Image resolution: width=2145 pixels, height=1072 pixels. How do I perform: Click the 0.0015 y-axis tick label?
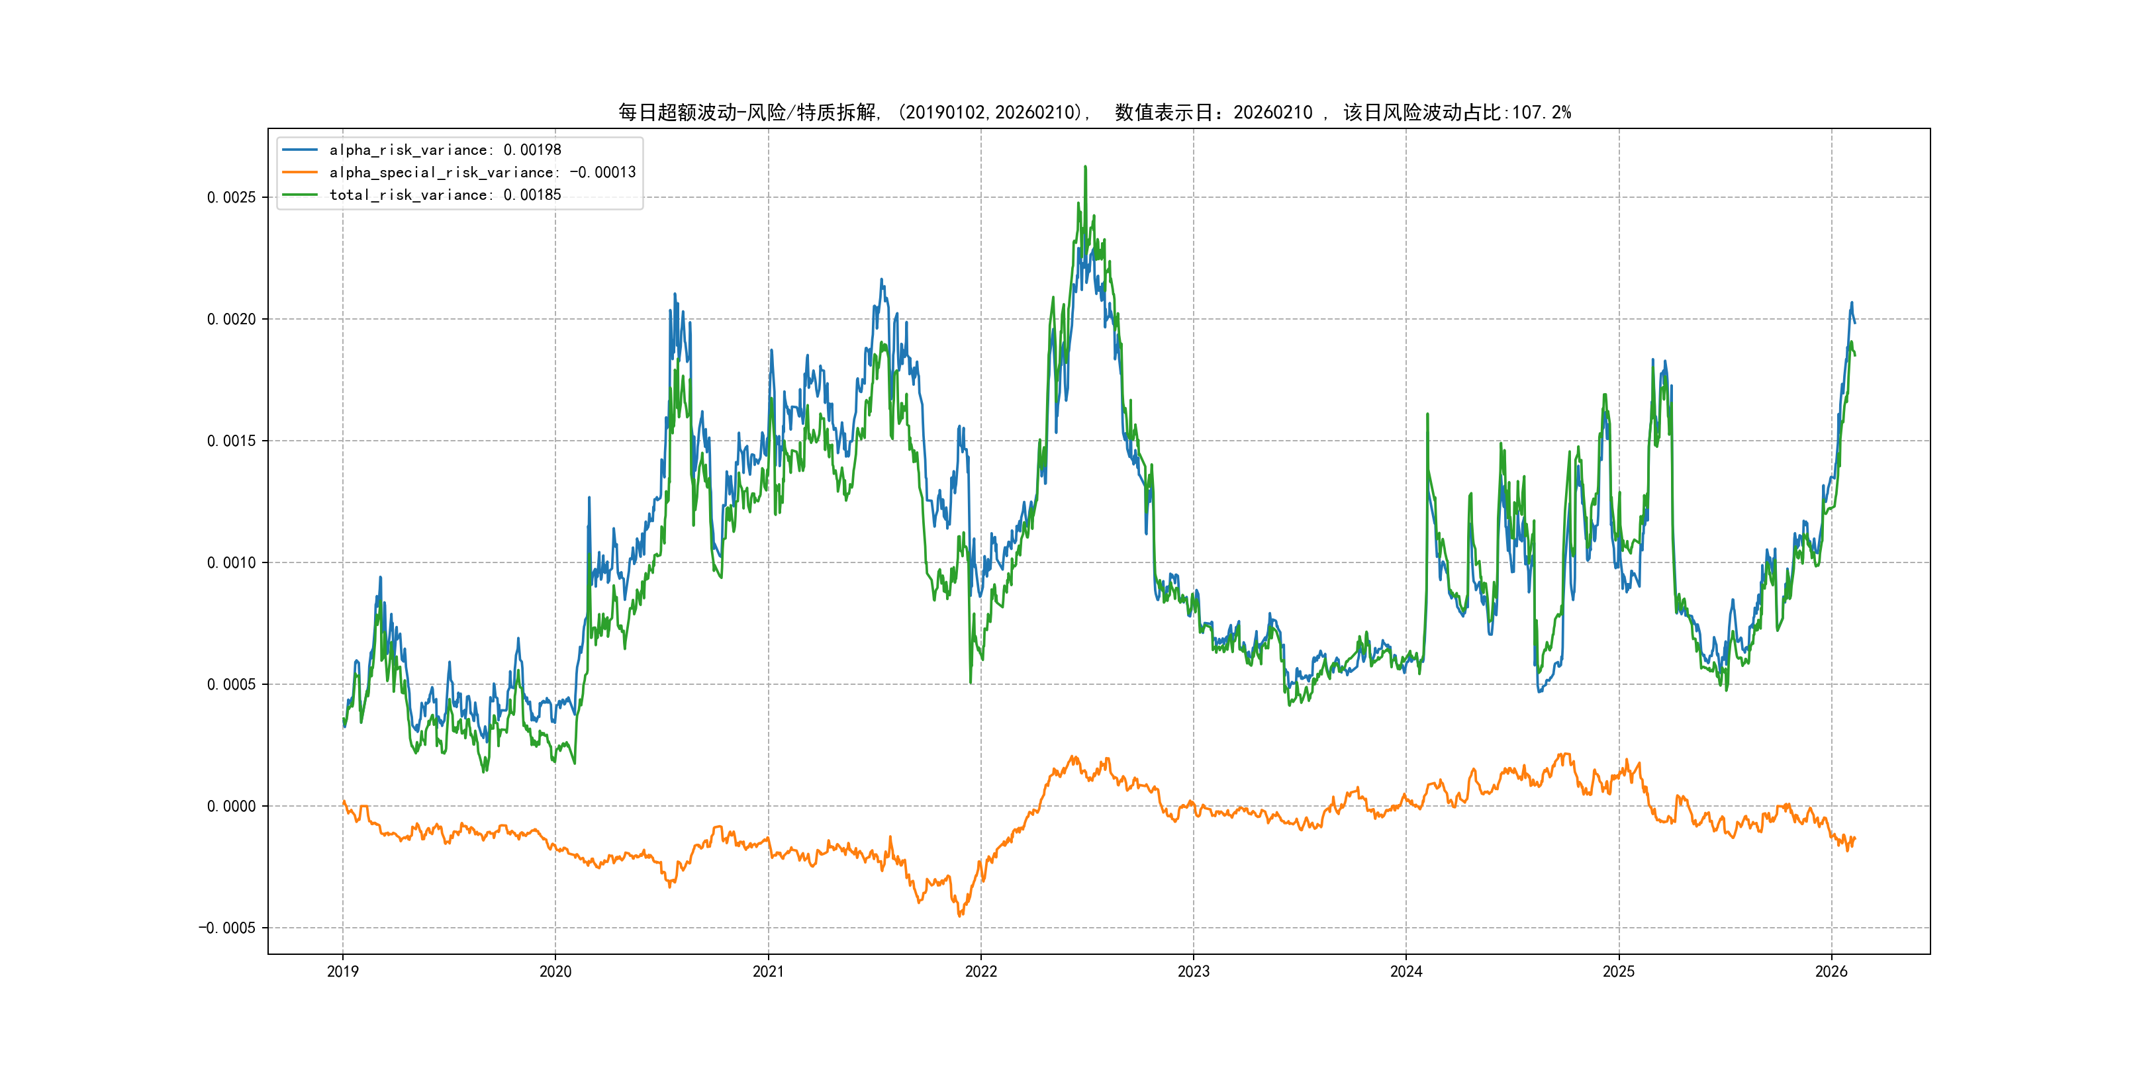[x=230, y=441]
